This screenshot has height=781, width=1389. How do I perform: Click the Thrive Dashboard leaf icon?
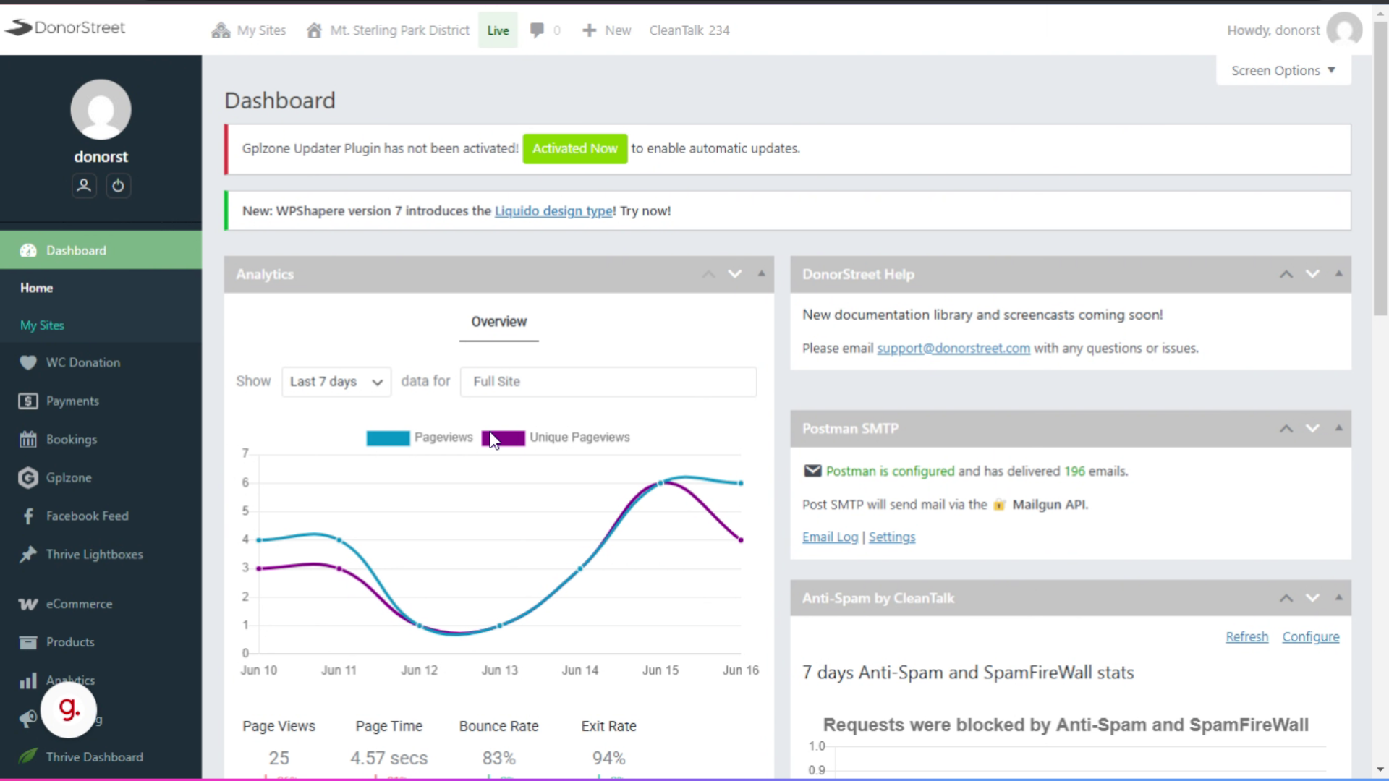click(27, 756)
